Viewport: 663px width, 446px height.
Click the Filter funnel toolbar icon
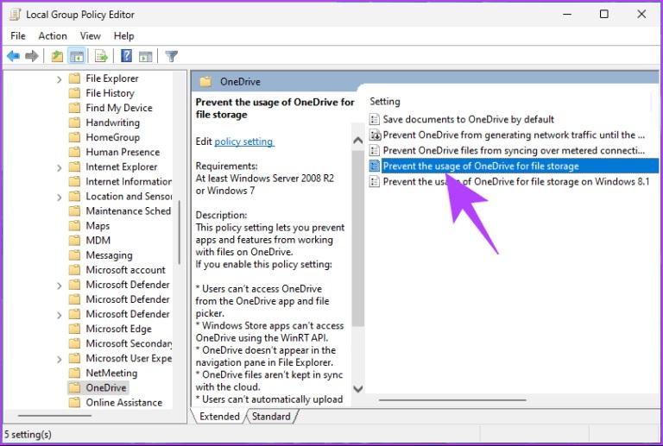click(x=171, y=56)
